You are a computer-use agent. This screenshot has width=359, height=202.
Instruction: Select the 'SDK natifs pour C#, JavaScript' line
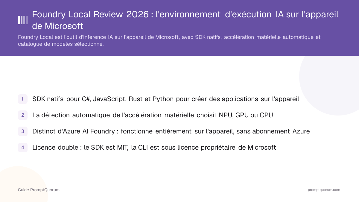pos(166,99)
